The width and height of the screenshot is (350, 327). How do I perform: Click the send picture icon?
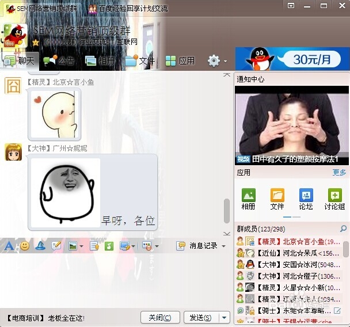[x=73, y=246]
